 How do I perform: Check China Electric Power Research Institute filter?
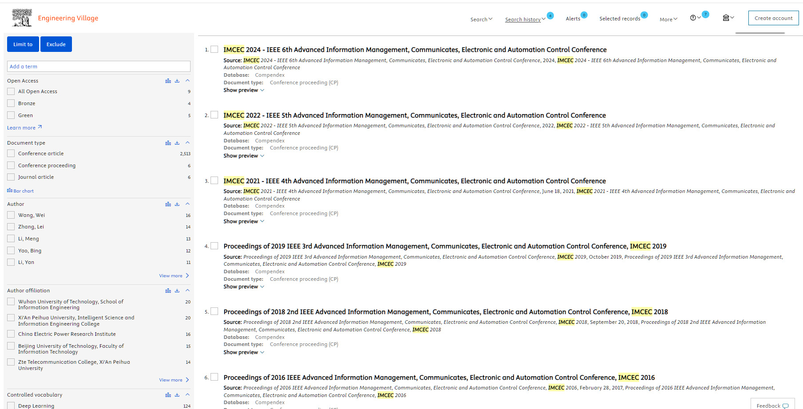click(x=11, y=334)
